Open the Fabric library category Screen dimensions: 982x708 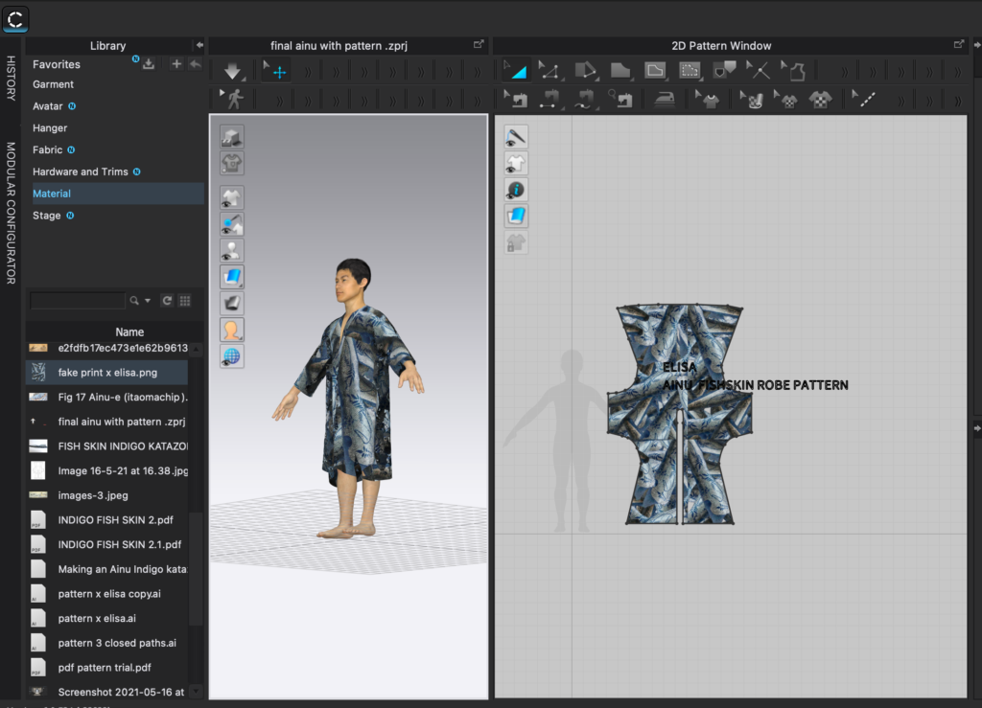(x=48, y=149)
